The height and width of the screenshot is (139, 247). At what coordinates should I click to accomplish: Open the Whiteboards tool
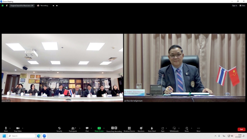pyautogui.click(x=174, y=128)
